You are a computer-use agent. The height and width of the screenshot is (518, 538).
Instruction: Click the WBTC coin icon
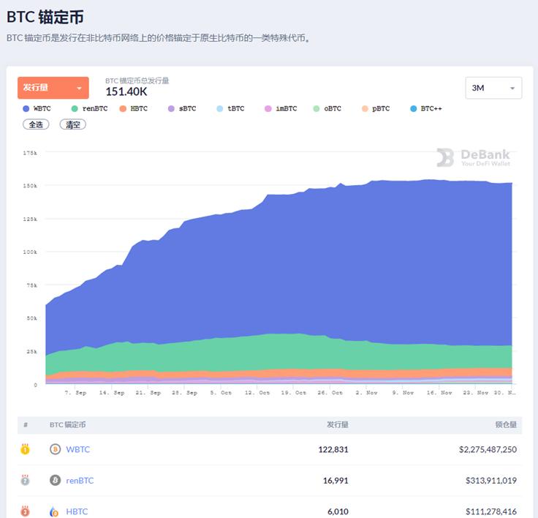tap(56, 449)
